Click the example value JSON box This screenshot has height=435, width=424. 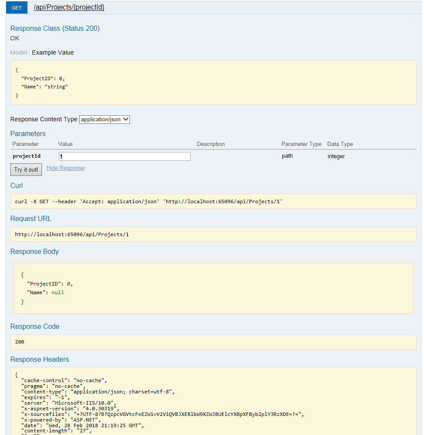pos(213,82)
